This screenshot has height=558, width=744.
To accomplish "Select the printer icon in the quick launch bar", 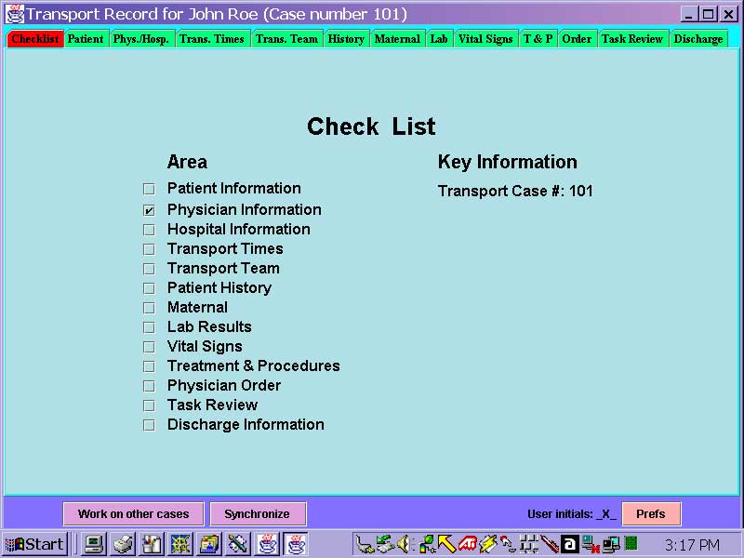I will tap(122, 543).
